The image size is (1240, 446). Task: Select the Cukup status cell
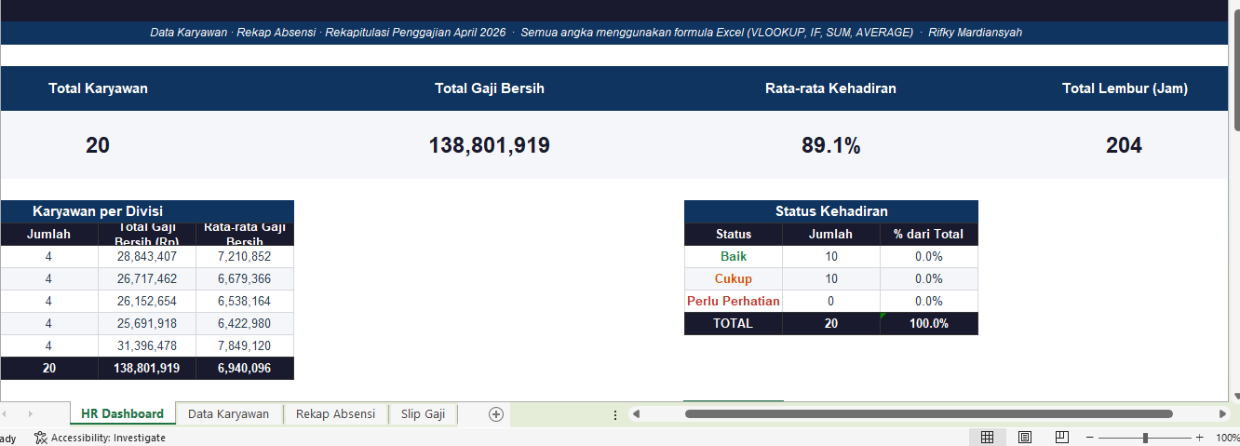click(734, 278)
